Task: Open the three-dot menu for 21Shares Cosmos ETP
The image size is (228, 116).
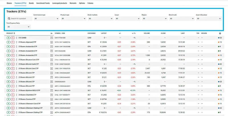Action: tap(17, 99)
